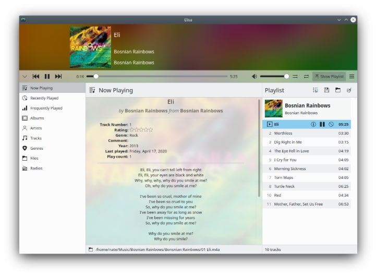
Task: Browse Genres in the sidebar
Action: click(x=52, y=148)
